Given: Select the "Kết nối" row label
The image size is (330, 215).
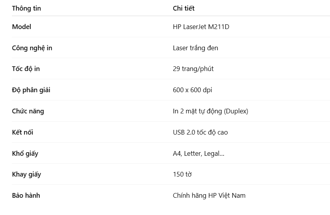Looking at the screenshot, I should 22,132.
